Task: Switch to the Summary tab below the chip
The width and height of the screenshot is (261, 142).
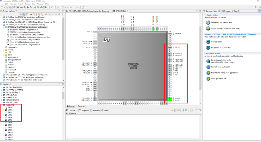Action: click(80, 106)
